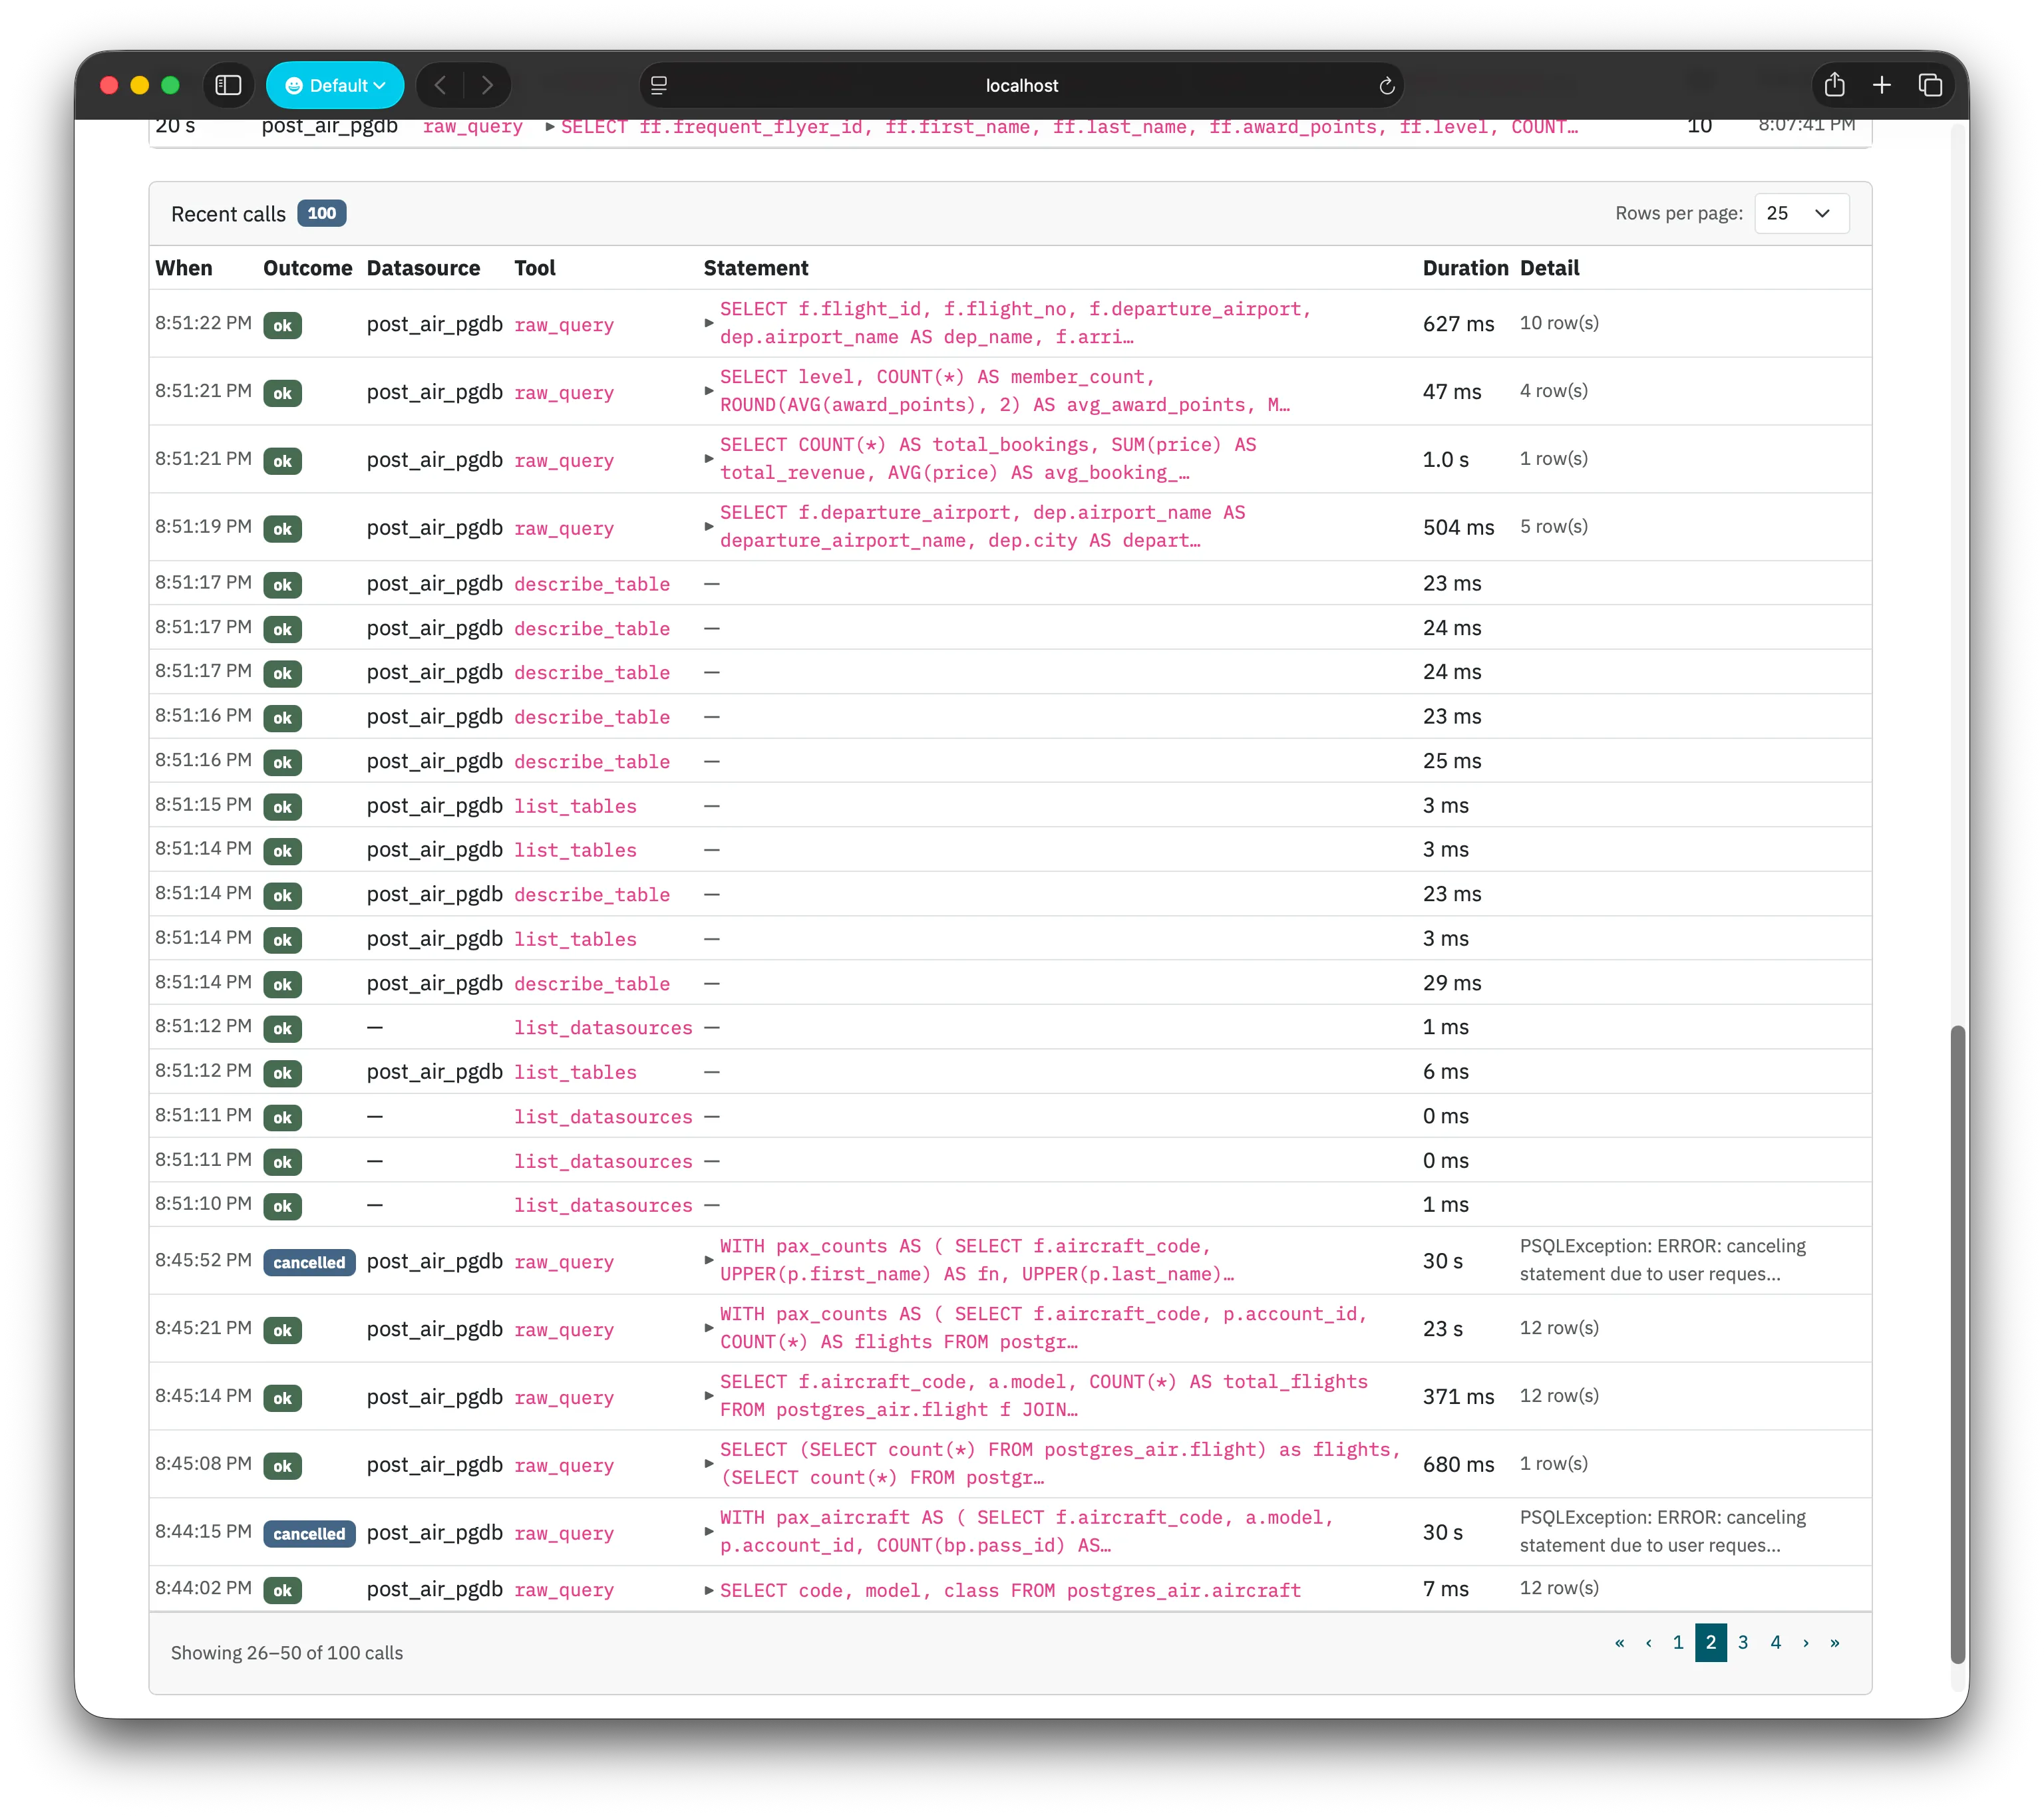The width and height of the screenshot is (2044, 1817).
Task: Open the Share icon in toolbar
Action: coord(1834,85)
